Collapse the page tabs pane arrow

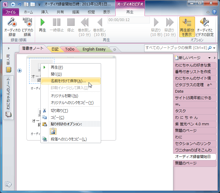click(215, 58)
